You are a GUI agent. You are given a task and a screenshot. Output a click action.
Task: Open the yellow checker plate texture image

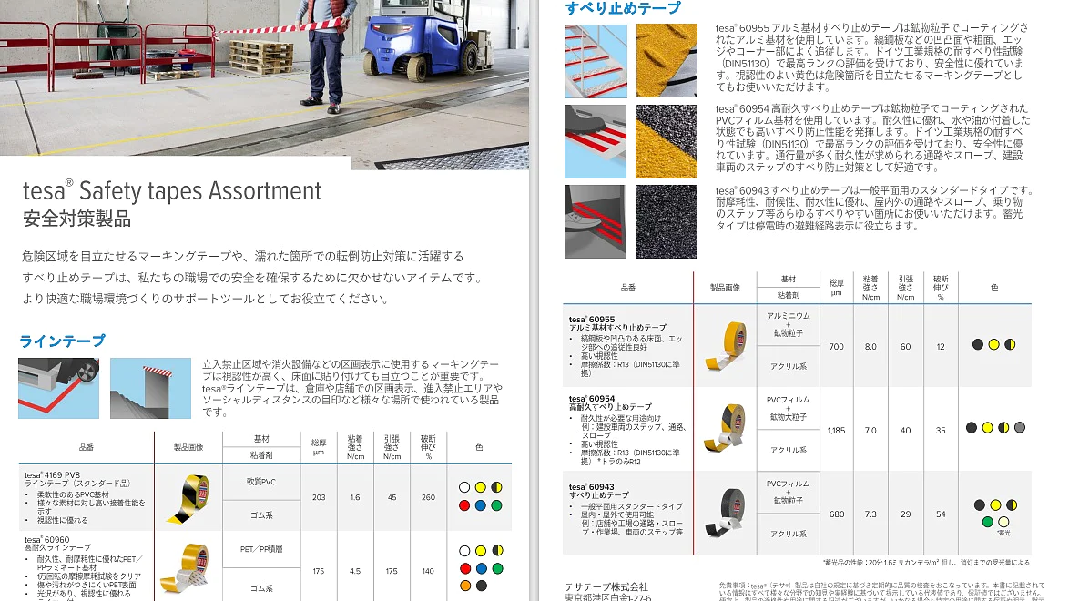click(667, 61)
